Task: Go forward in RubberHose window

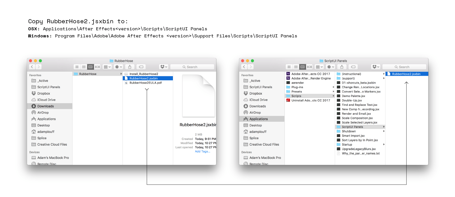Action: tap(38, 67)
